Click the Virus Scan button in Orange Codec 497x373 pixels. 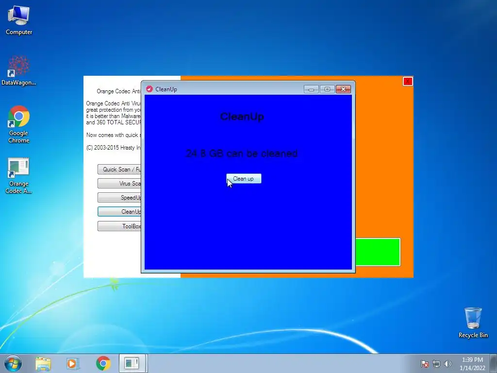click(119, 183)
